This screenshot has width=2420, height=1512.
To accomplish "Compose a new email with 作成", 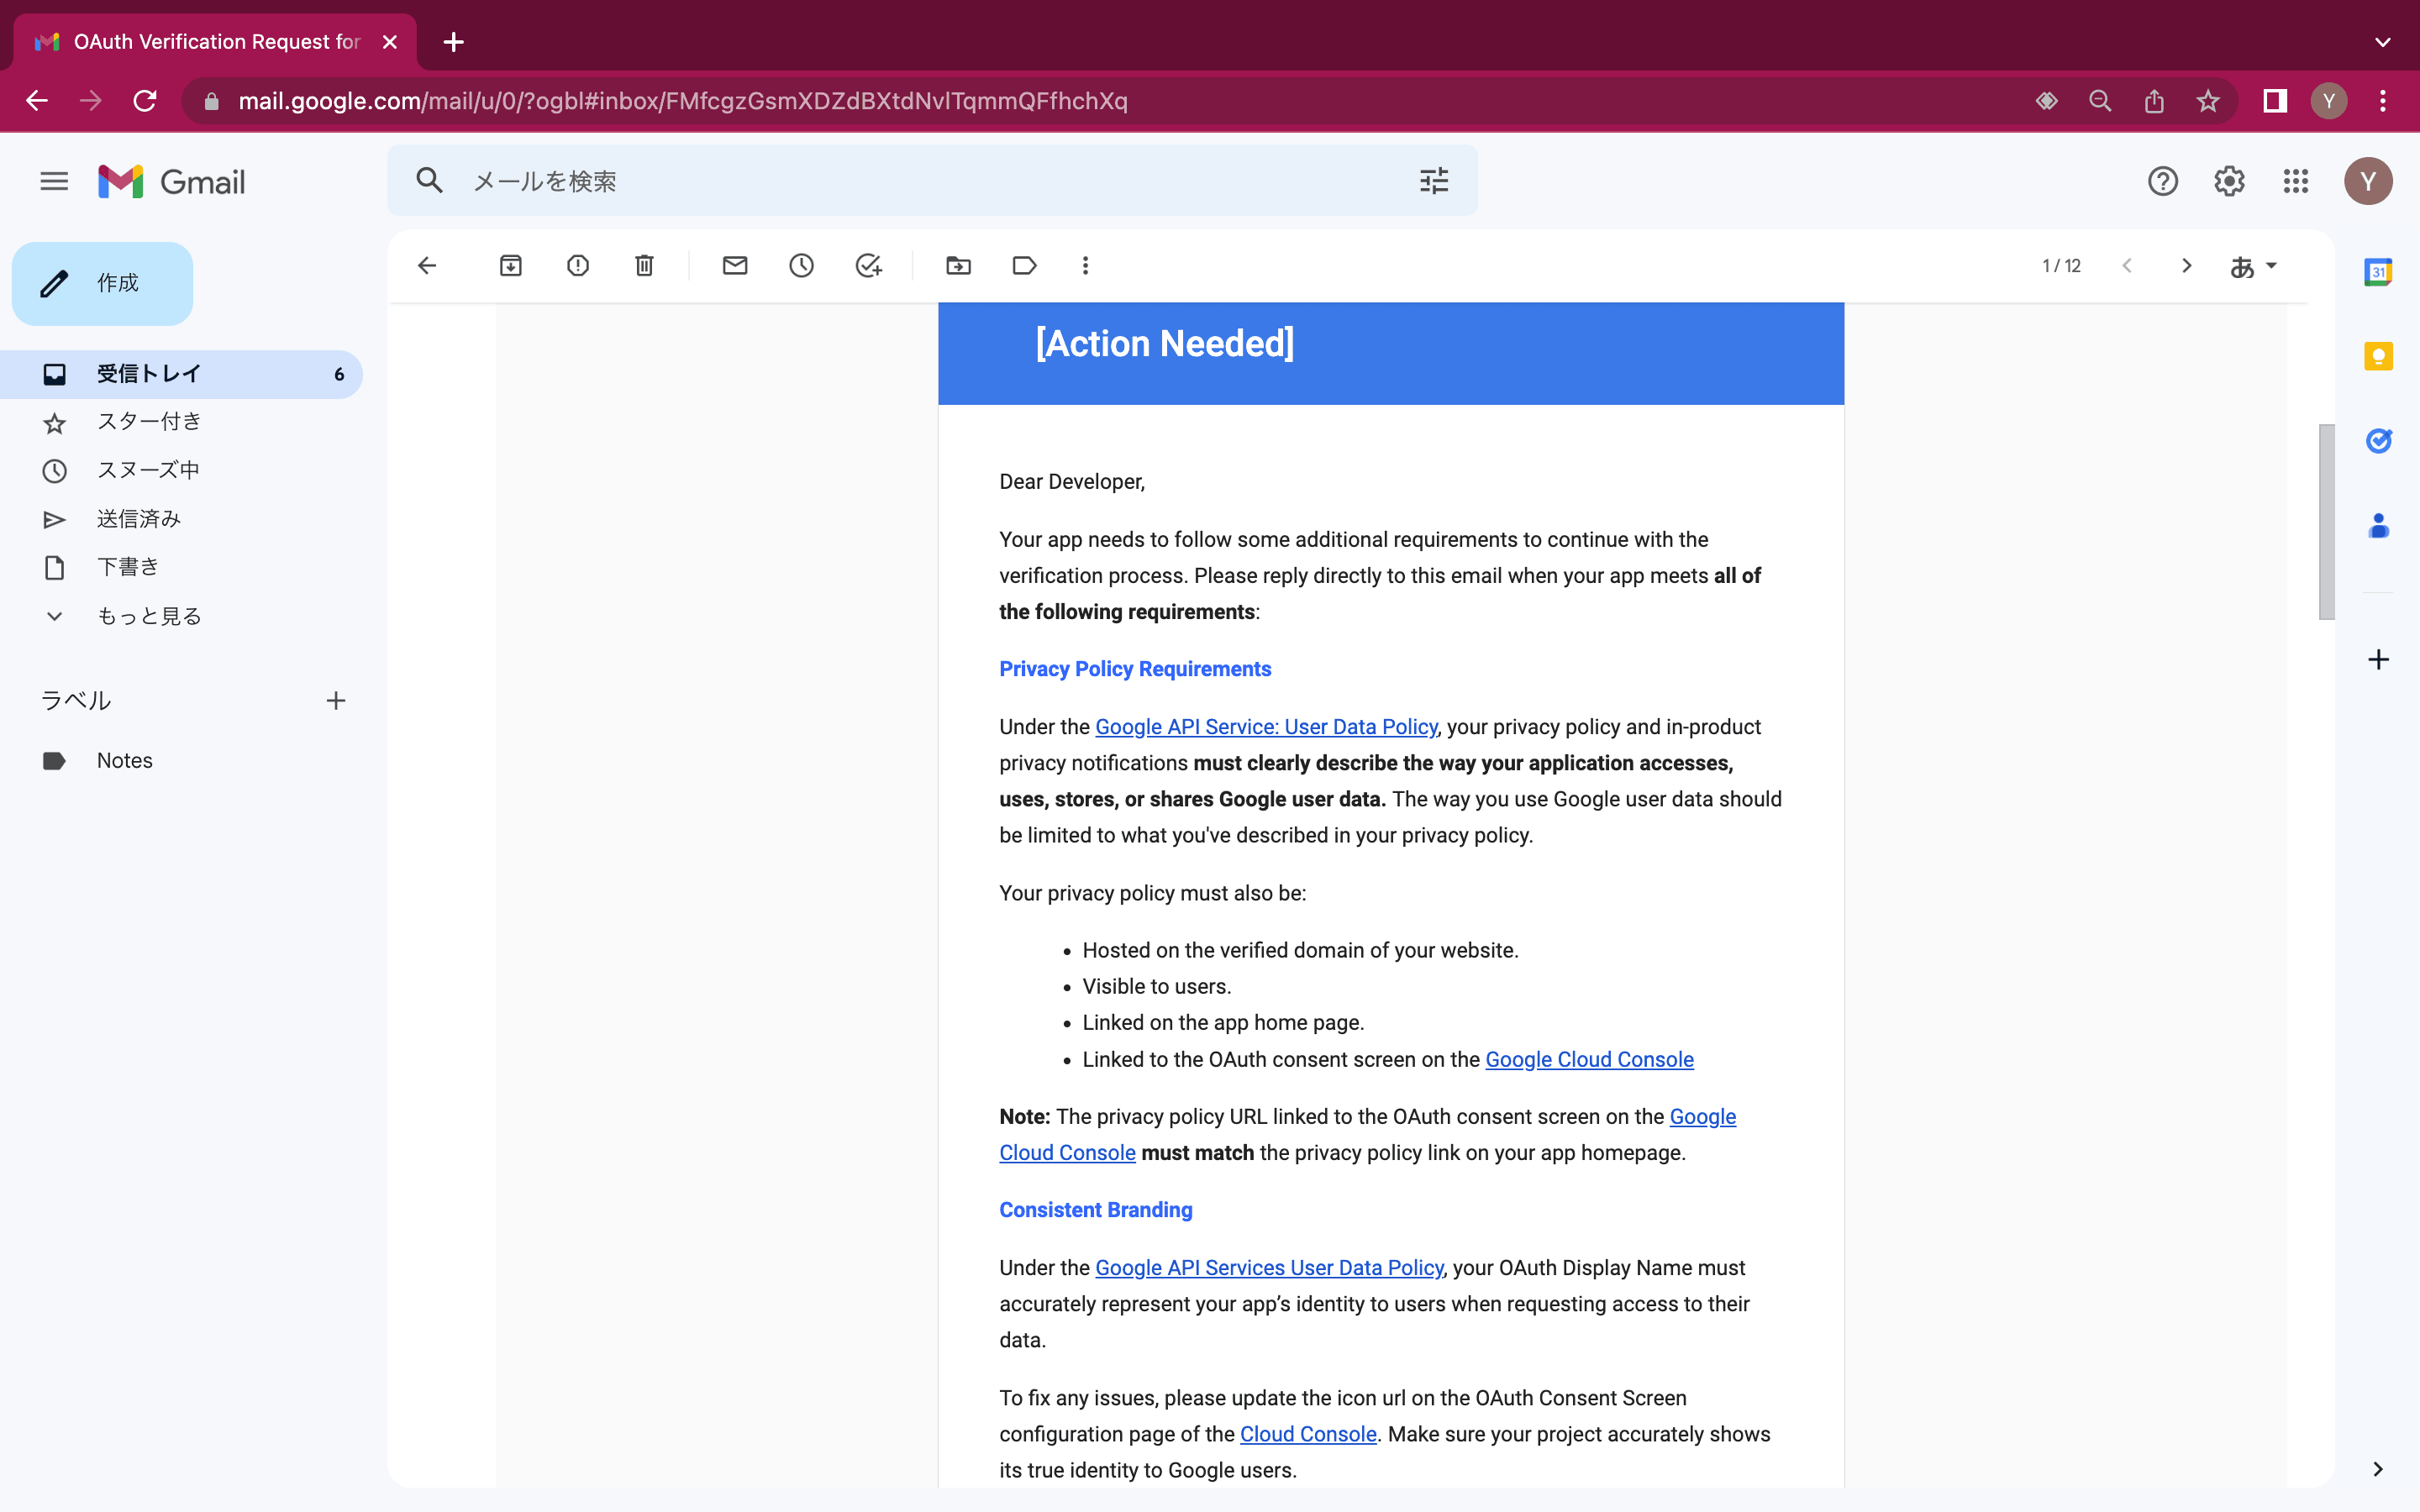I will pyautogui.click(x=102, y=283).
